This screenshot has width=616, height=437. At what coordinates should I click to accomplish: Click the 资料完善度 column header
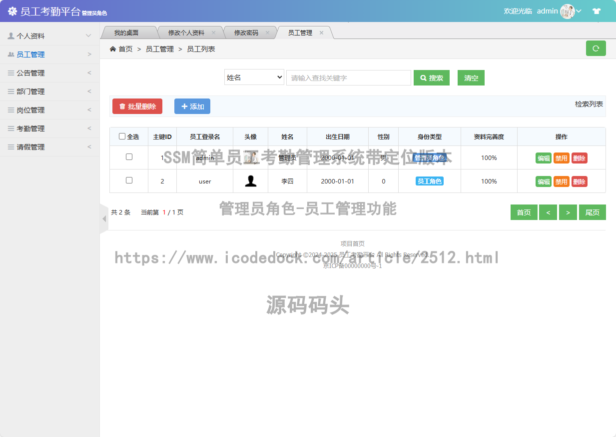click(489, 136)
